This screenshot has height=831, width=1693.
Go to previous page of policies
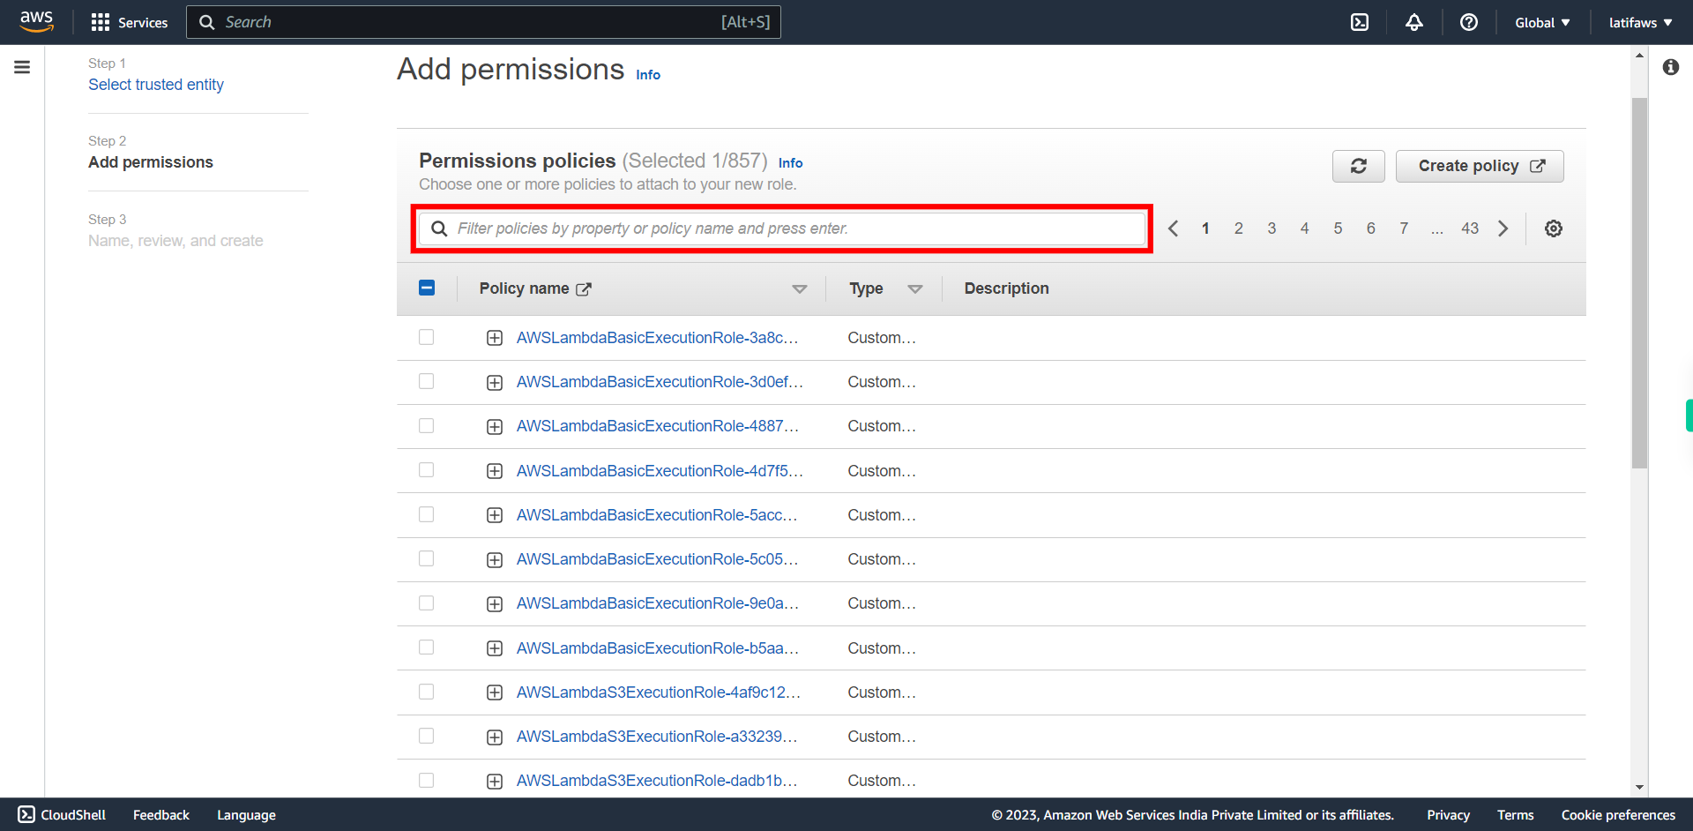[1173, 228]
